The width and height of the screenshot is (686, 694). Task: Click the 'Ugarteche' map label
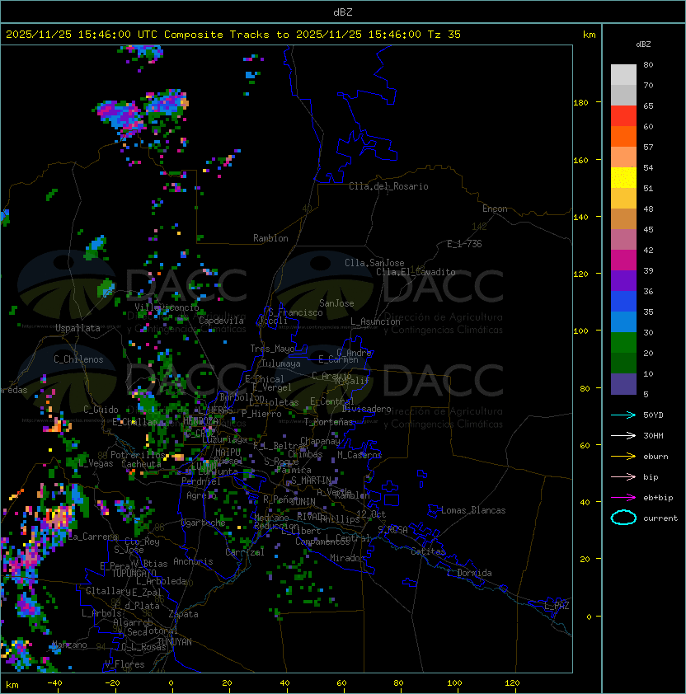pos(204,523)
